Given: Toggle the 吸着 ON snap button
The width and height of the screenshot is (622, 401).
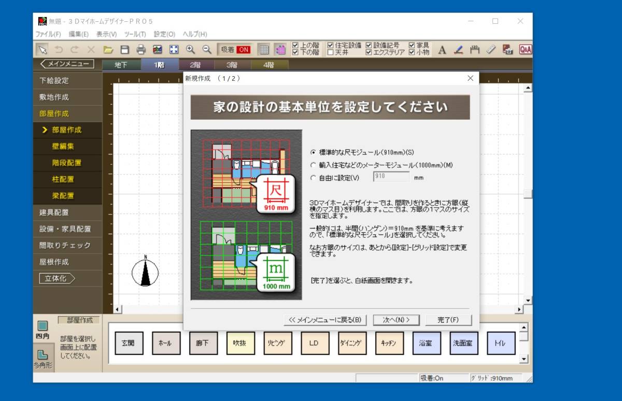Looking at the screenshot, I should point(235,50).
